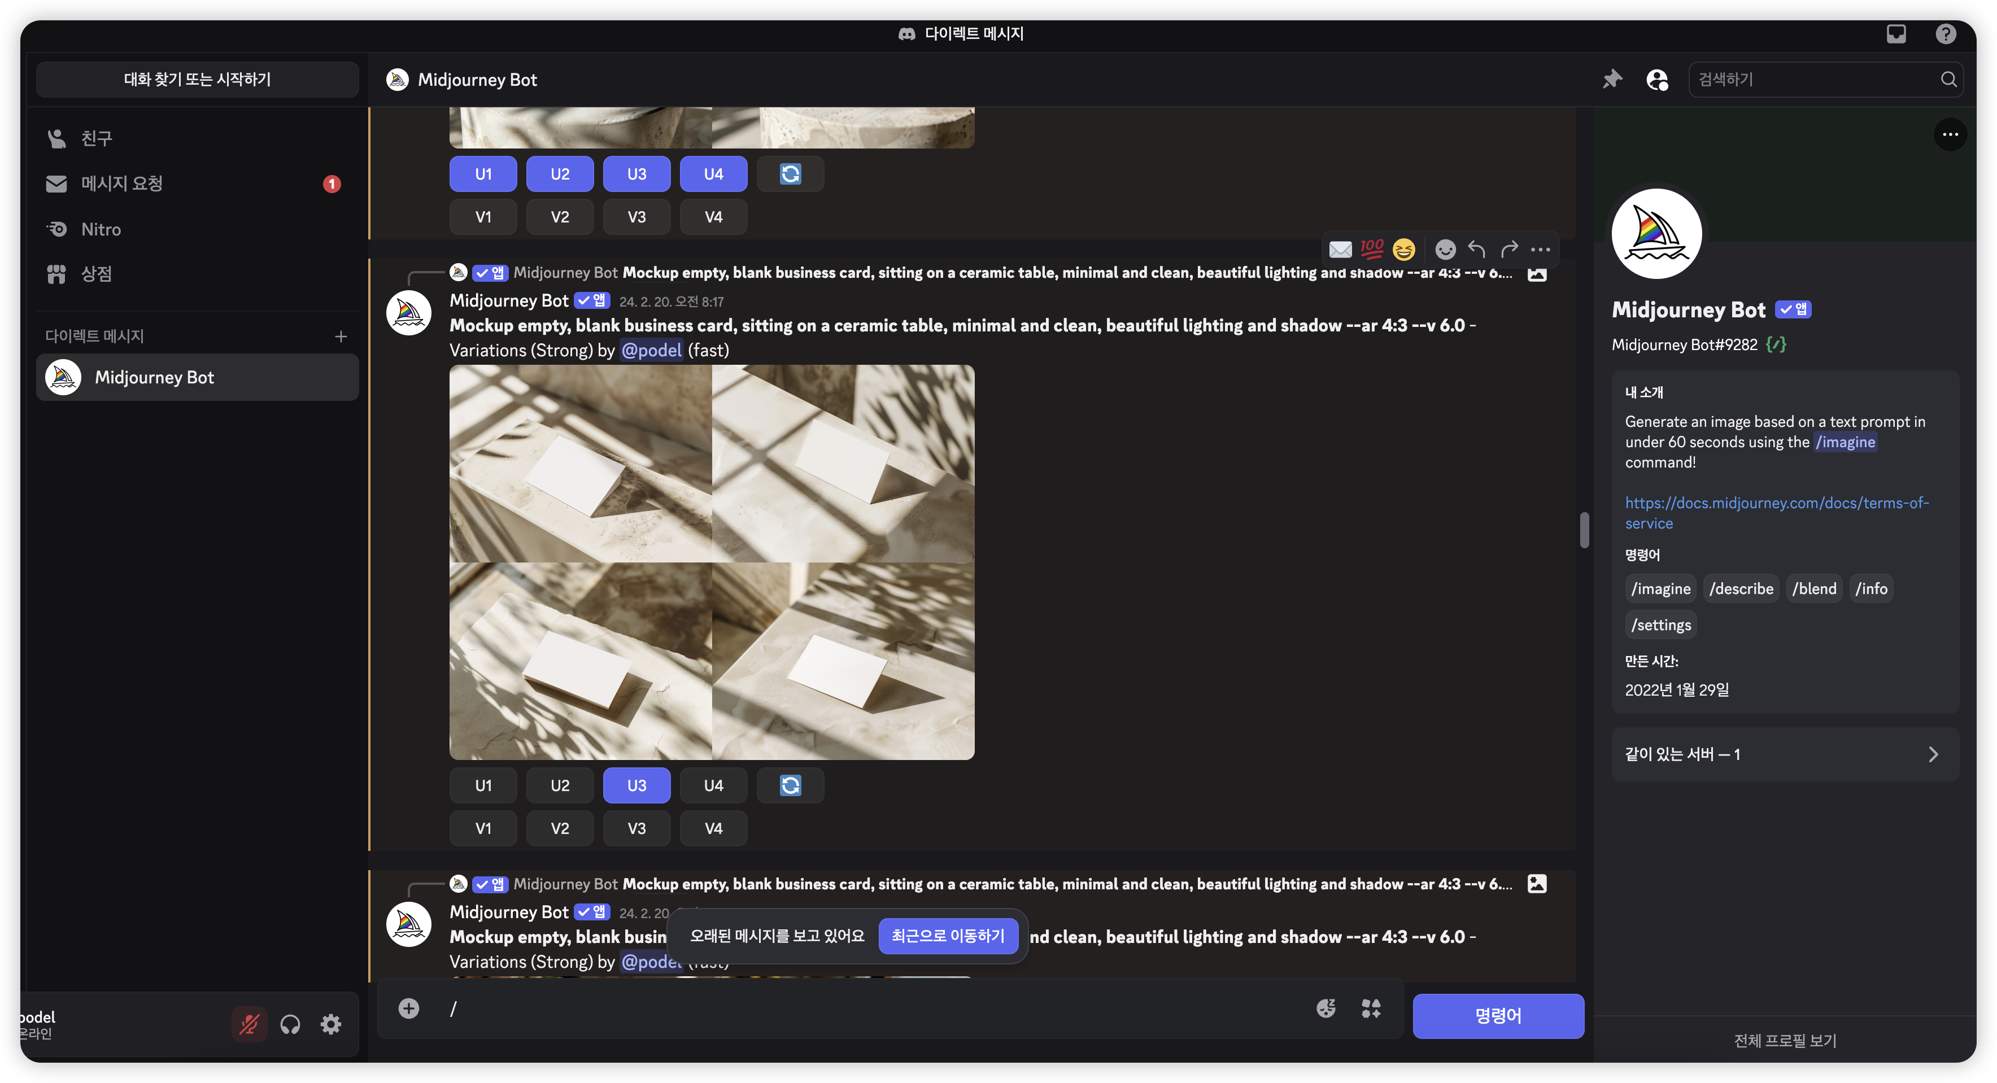Re-roll the middle image grid
The width and height of the screenshot is (1997, 1083).
point(790,785)
